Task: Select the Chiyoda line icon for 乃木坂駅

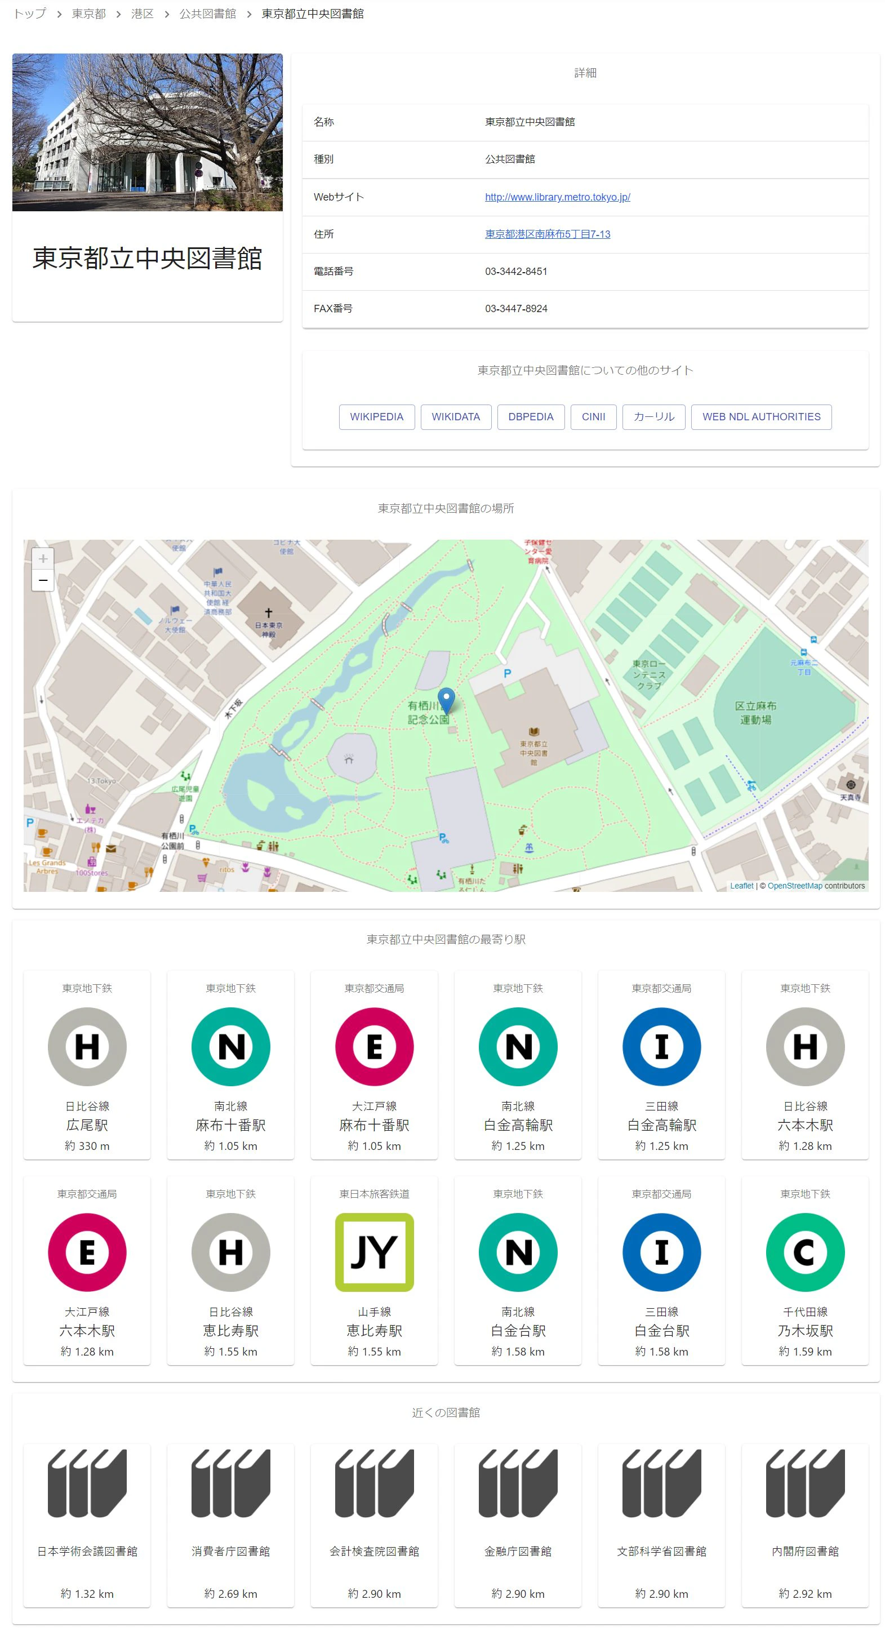Action: coord(806,1252)
